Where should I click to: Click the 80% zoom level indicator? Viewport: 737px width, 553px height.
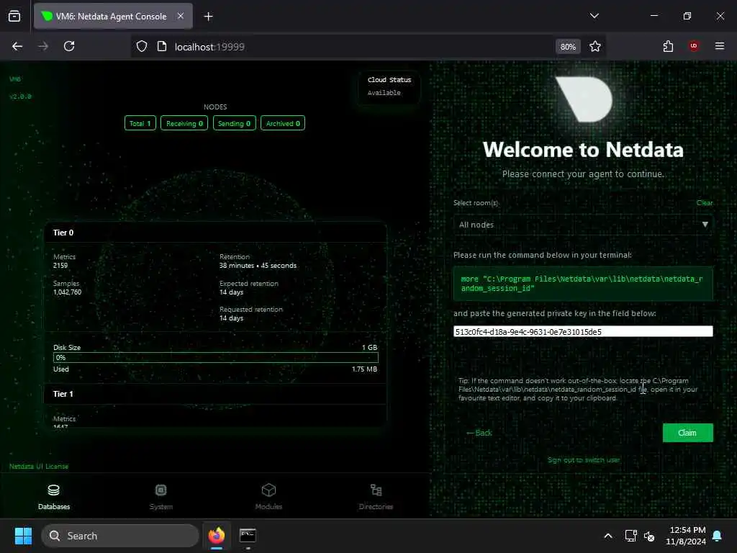(568, 47)
